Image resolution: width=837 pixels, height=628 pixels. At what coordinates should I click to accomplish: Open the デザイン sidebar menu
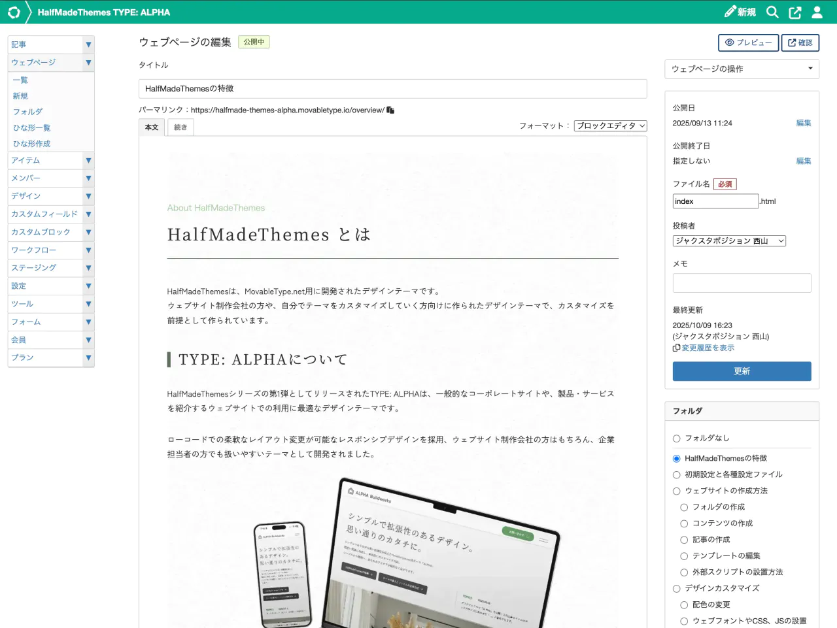tap(26, 196)
